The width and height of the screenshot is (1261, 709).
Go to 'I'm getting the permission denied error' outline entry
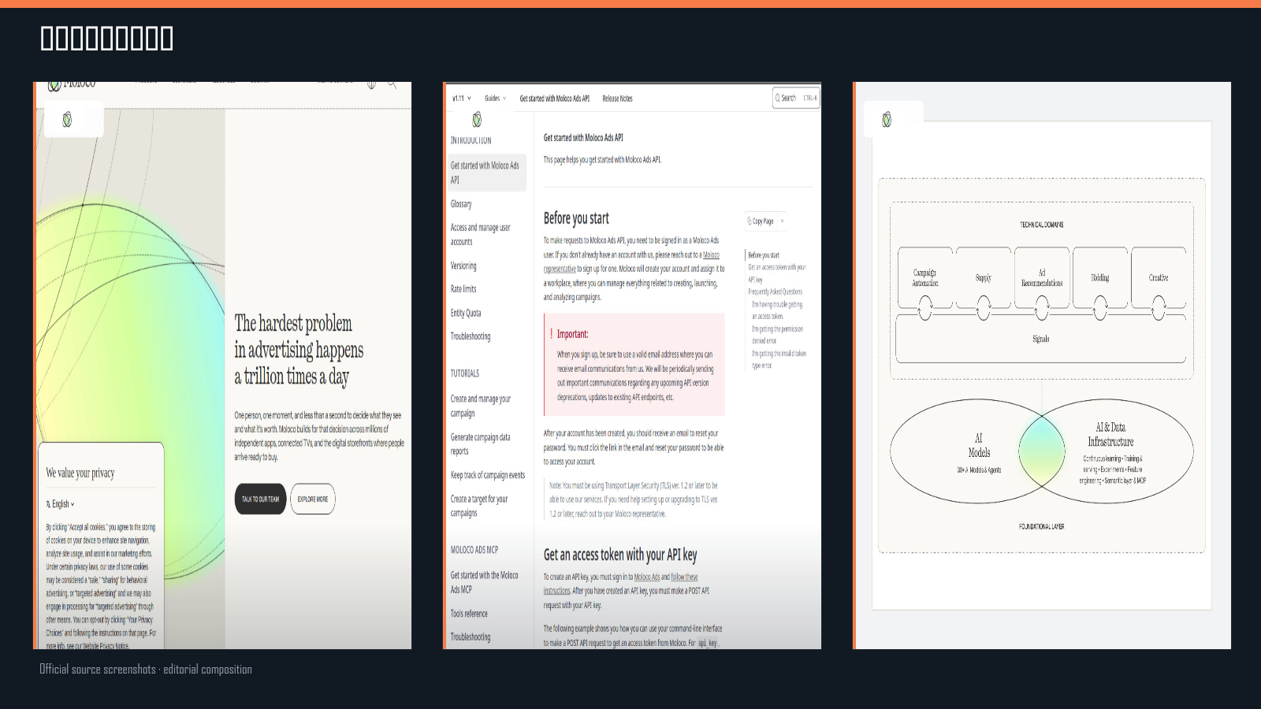777,335
